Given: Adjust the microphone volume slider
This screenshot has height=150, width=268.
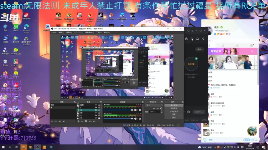Looking at the screenshot, I should click(x=118, y=119).
